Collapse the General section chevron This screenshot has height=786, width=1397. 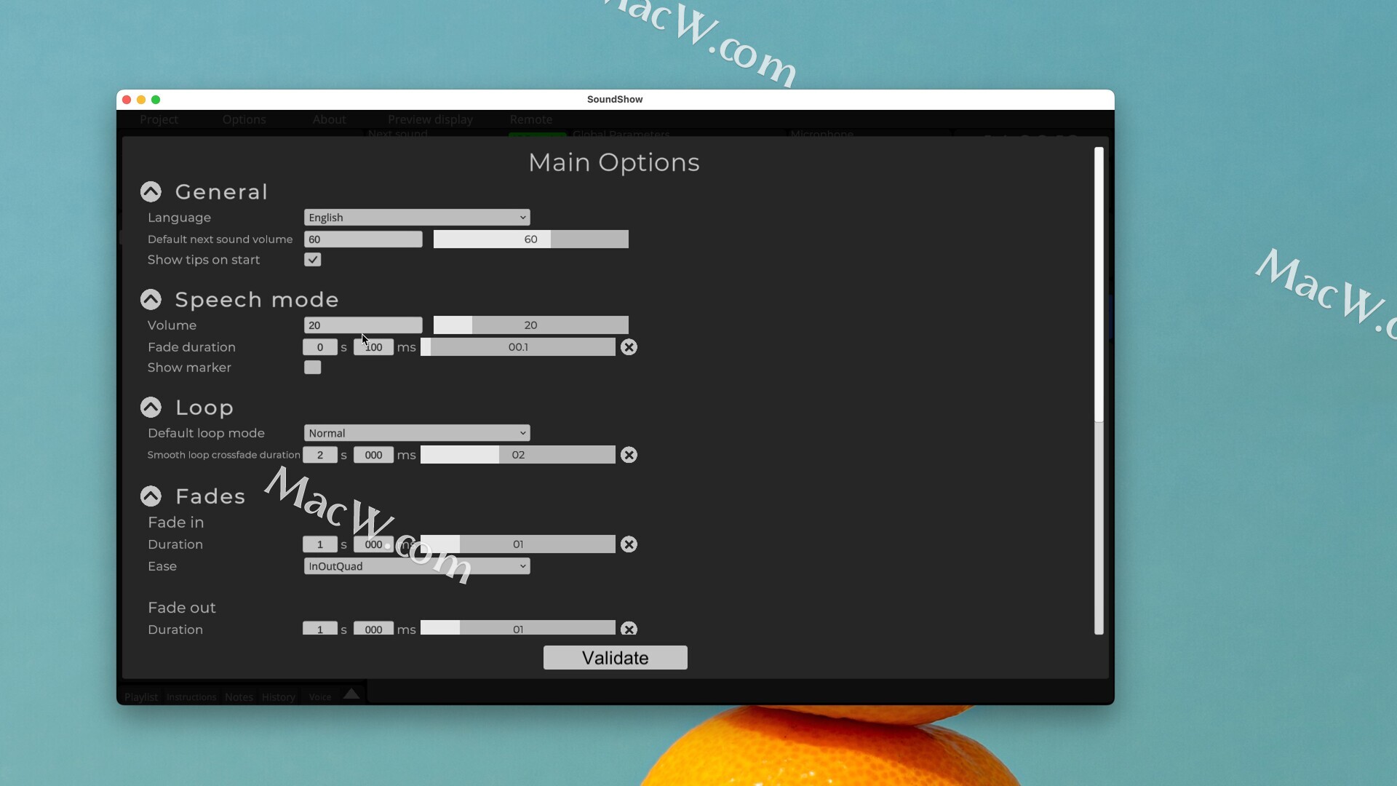click(151, 191)
